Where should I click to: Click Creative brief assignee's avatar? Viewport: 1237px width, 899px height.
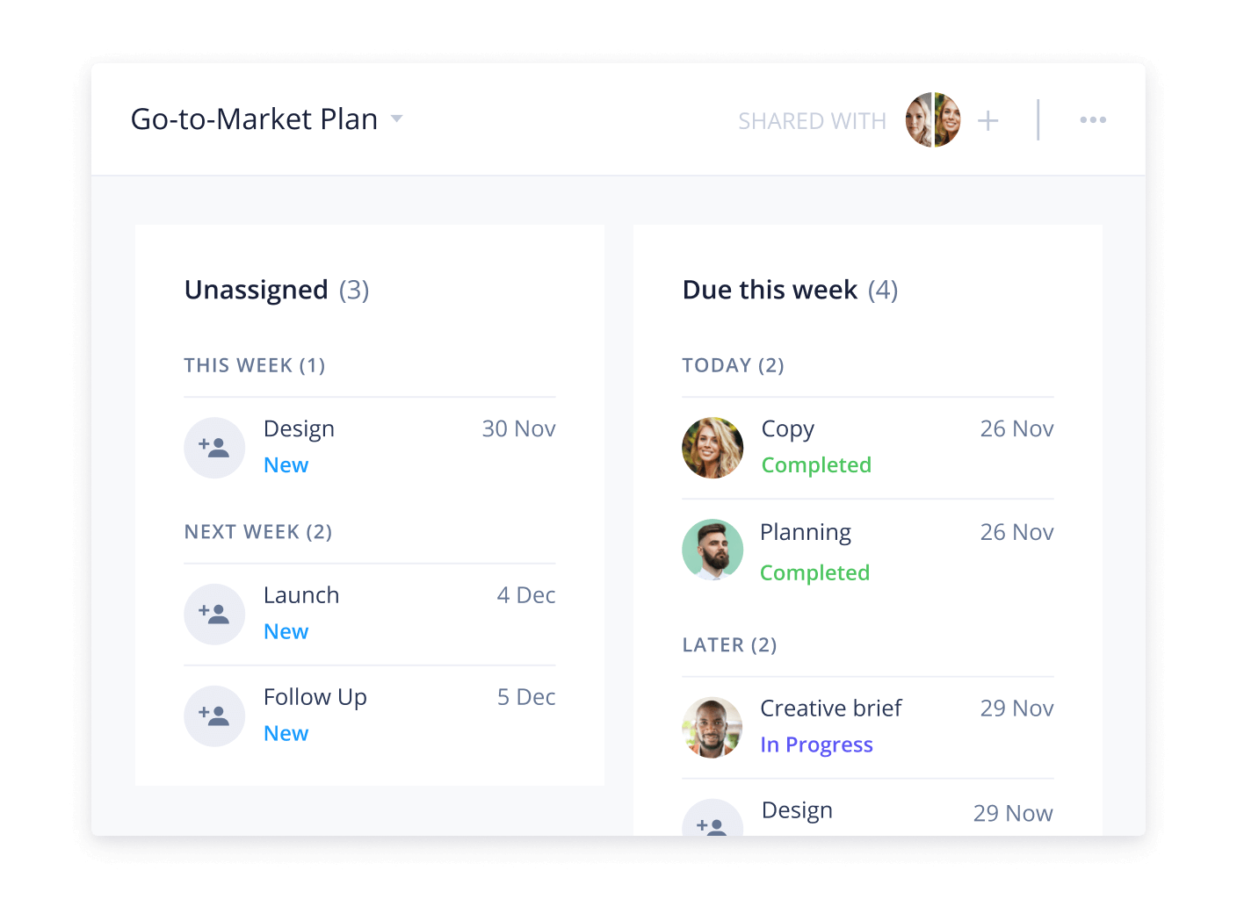tap(713, 728)
